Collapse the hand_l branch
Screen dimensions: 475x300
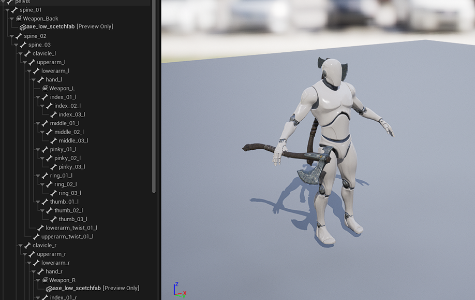(34, 80)
